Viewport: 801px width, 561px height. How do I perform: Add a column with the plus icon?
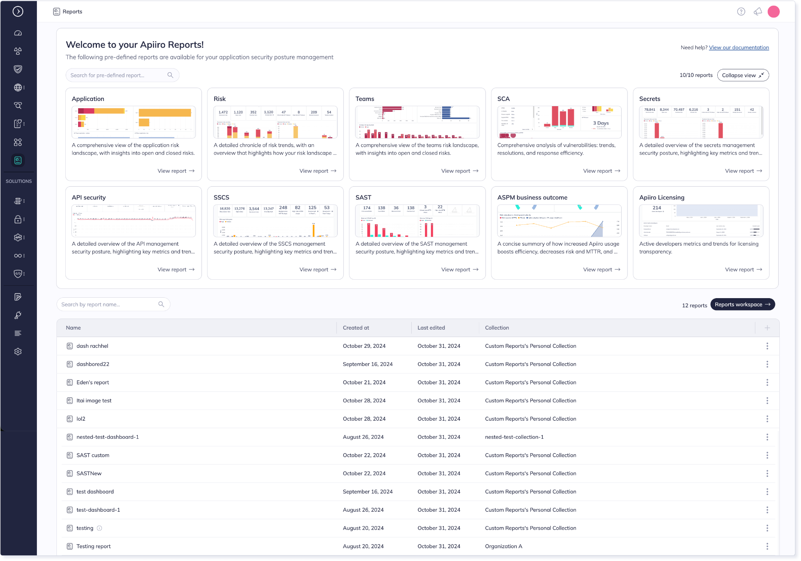[x=767, y=328]
